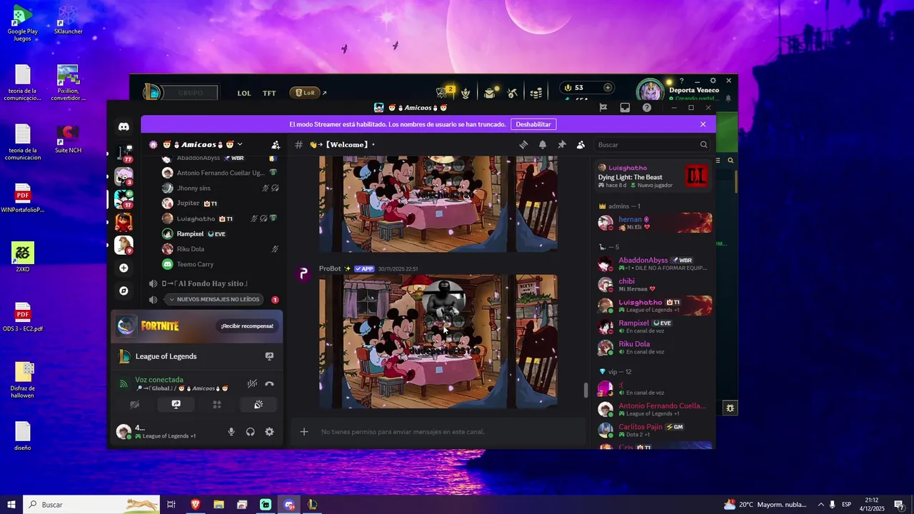
Task: Toggle camera in voice panel
Action: click(134, 404)
